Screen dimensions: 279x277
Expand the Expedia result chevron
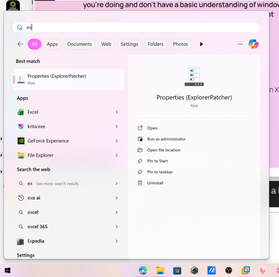click(117, 241)
